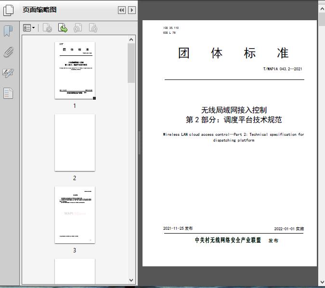The width and height of the screenshot is (325, 288).
Task: Expand panel with right-arrow button
Action: [132, 10]
